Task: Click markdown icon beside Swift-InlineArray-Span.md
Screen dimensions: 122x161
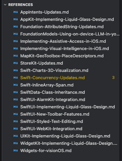Action: [16, 85]
